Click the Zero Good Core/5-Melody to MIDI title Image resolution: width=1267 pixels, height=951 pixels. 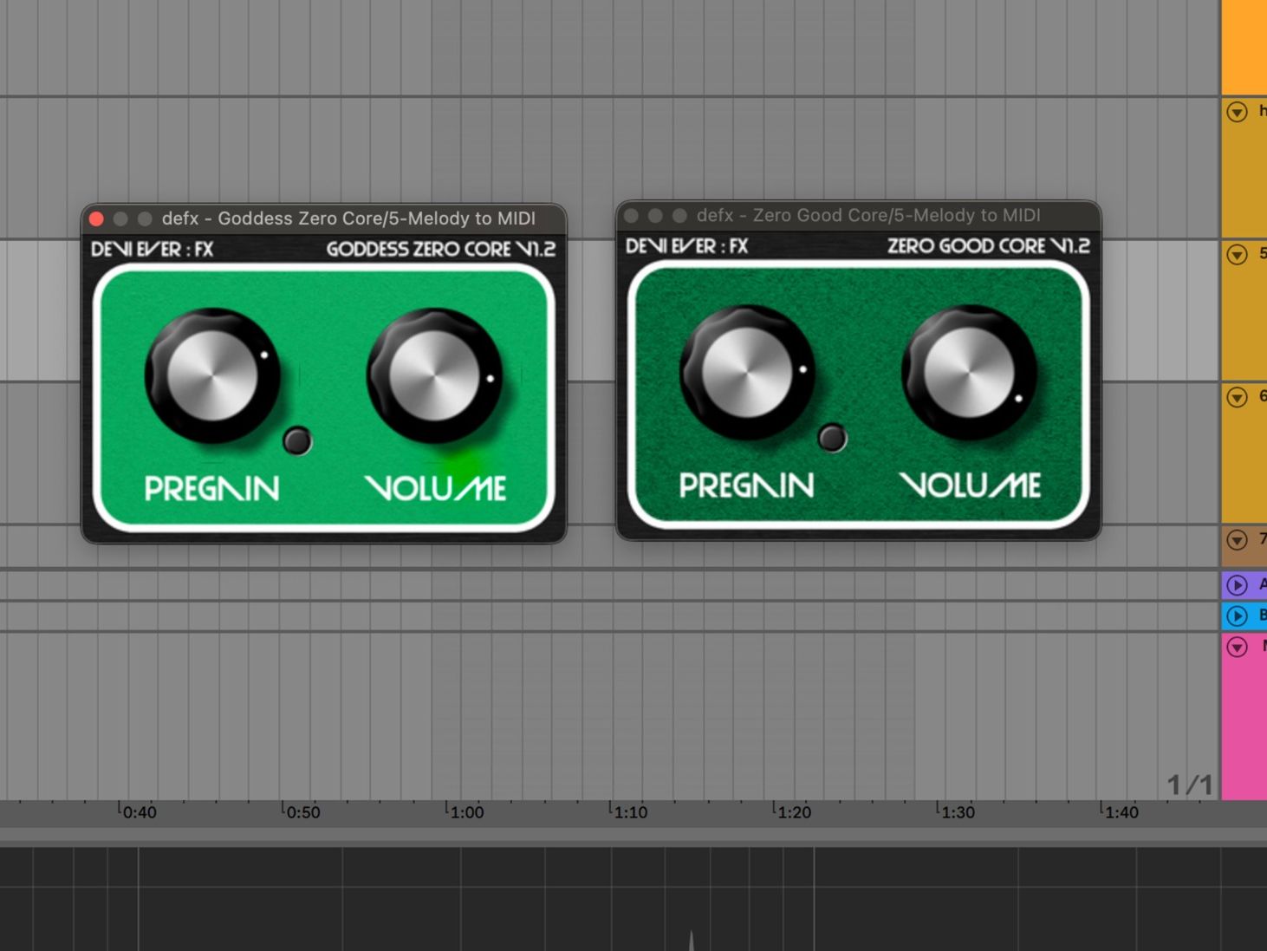coord(868,215)
